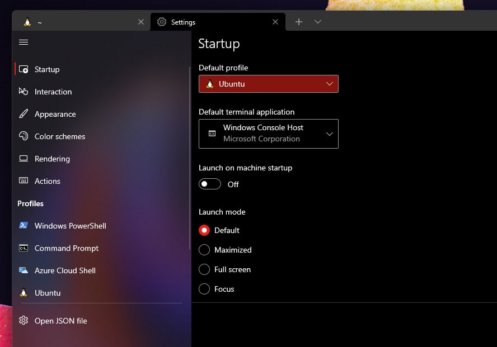Click the Startup sidebar icon
The height and width of the screenshot is (347, 497).
[24, 69]
